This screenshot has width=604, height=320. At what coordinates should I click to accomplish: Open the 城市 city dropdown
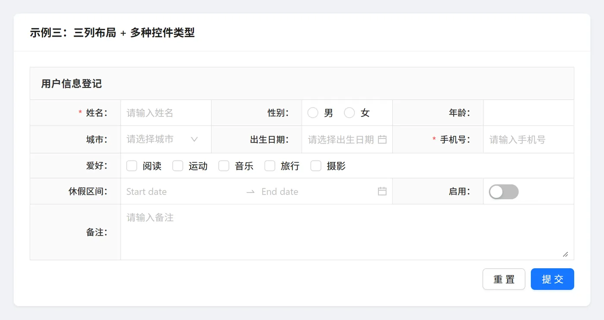(162, 139)
